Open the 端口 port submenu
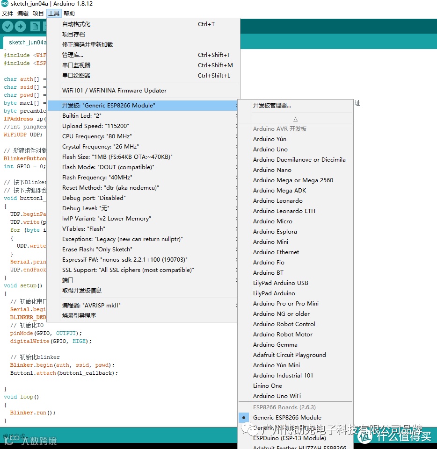Screen dimensions: 437x449 click(143, 280)
